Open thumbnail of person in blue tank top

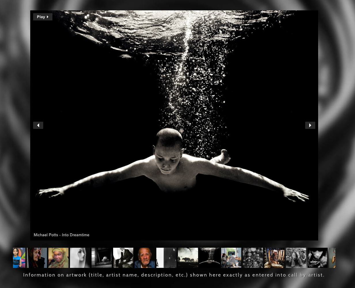[x=19, y=258]
